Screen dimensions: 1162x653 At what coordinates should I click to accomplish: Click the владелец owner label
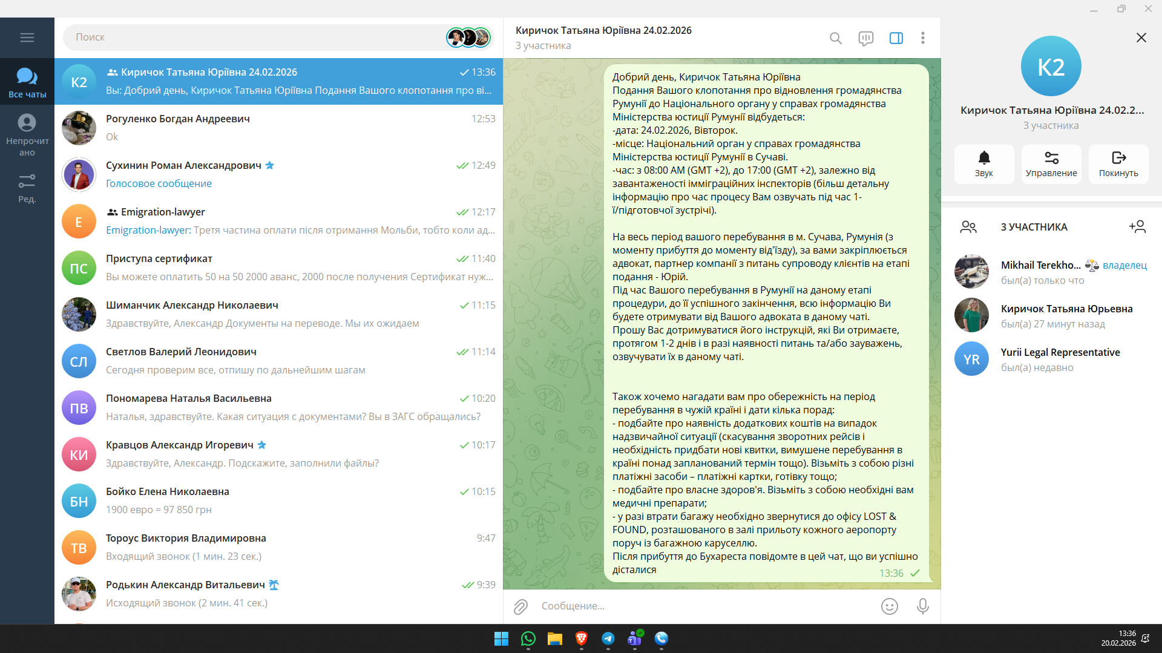(1124, 265)
